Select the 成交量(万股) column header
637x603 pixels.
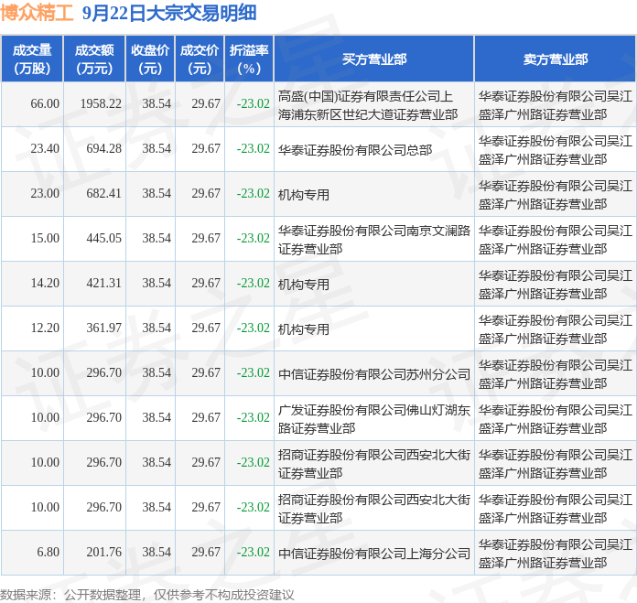(x=32, y=59)
